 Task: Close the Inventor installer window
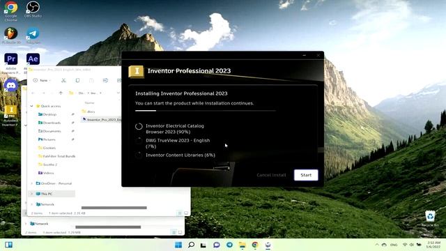(x=318, y=55)
